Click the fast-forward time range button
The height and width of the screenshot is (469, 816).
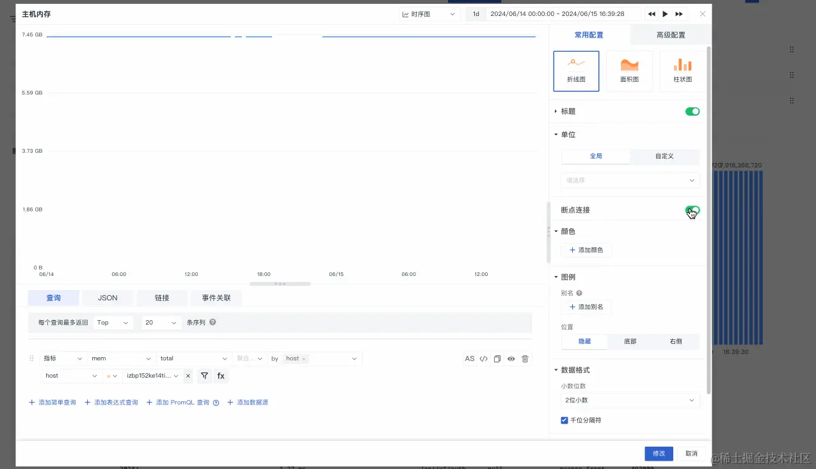click(x=679, y=14)
